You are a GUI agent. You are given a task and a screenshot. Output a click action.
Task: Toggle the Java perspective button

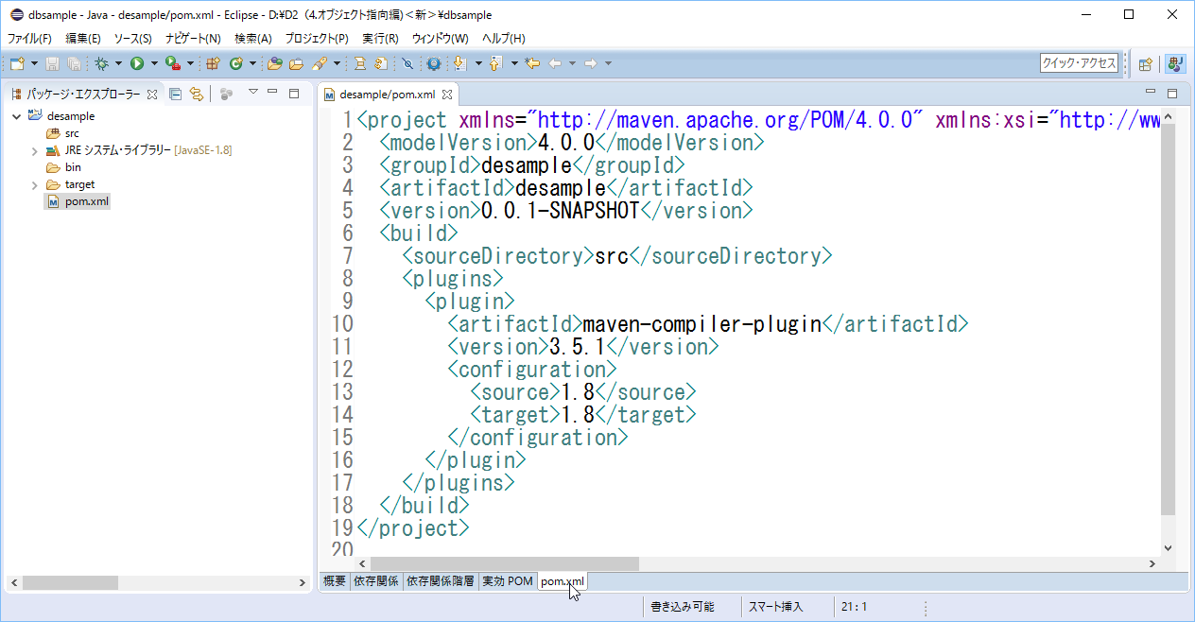(1175, 64)
